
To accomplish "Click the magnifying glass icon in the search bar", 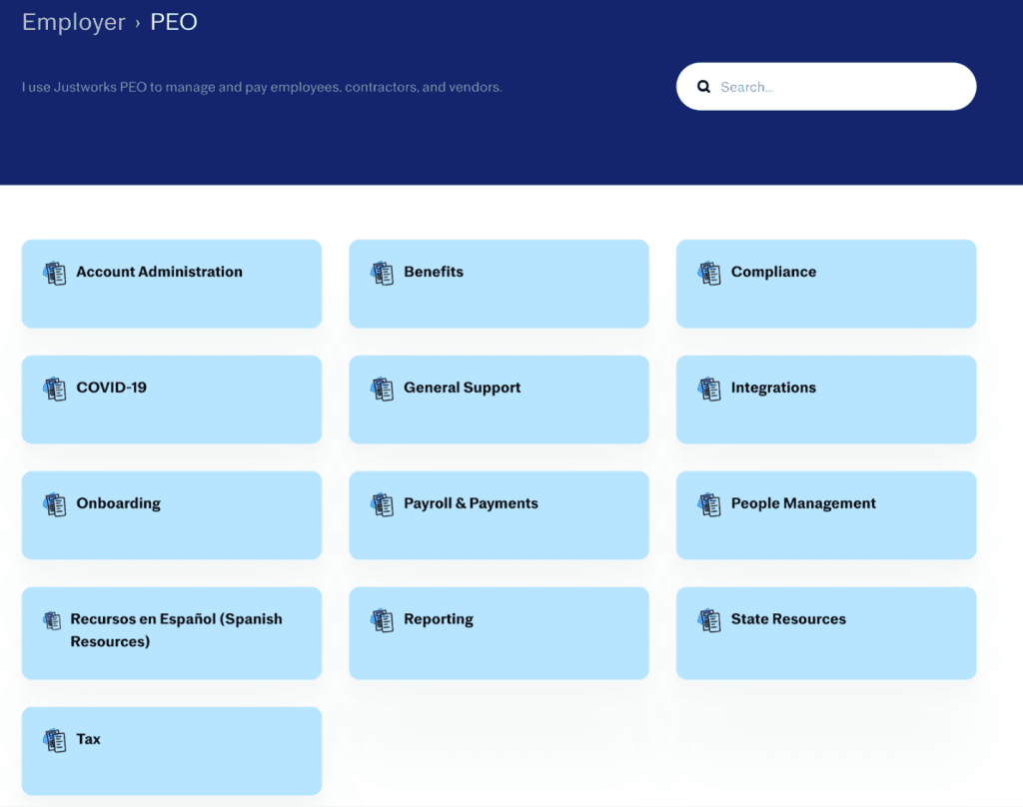I will click(704, 86).
